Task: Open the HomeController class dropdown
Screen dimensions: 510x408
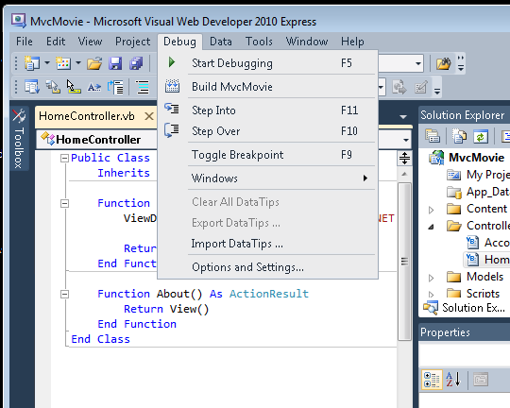Action: [96, 140]
